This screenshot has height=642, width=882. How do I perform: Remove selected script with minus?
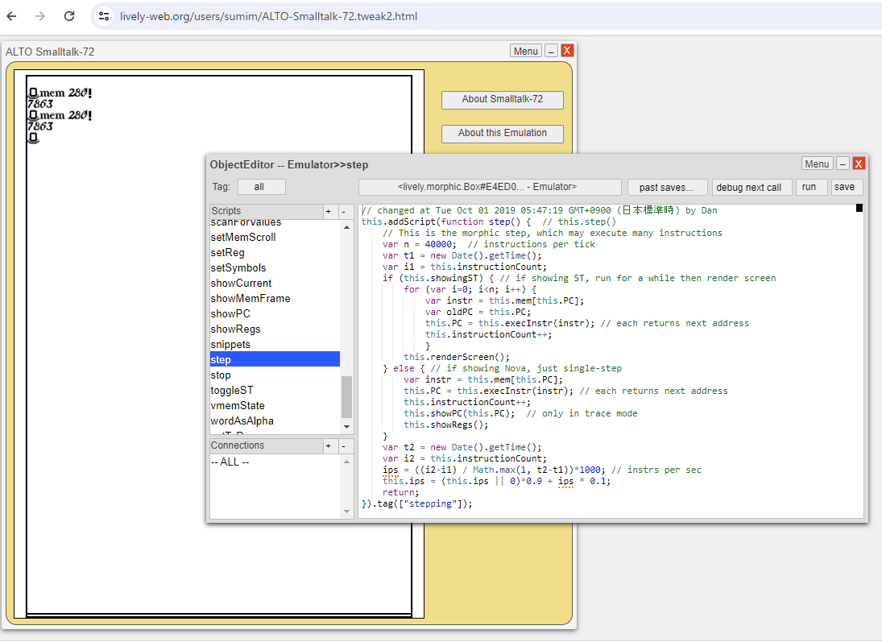click(344, 212)
